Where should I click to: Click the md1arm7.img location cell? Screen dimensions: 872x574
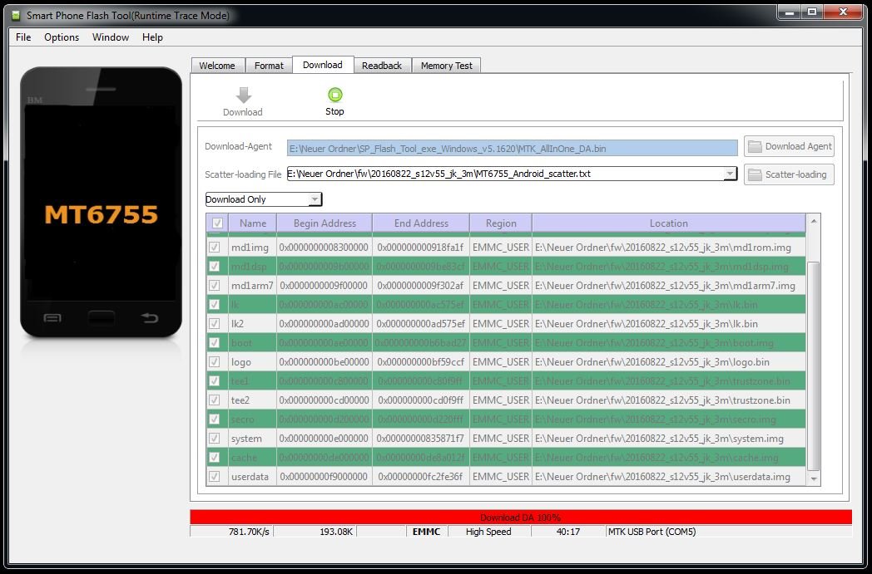[x=669, y=285]
